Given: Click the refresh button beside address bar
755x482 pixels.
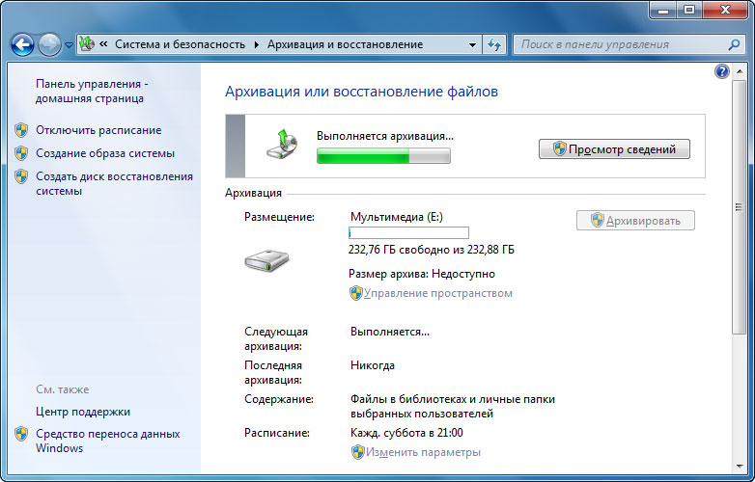Looking at the screenshot, I should 494,44.
